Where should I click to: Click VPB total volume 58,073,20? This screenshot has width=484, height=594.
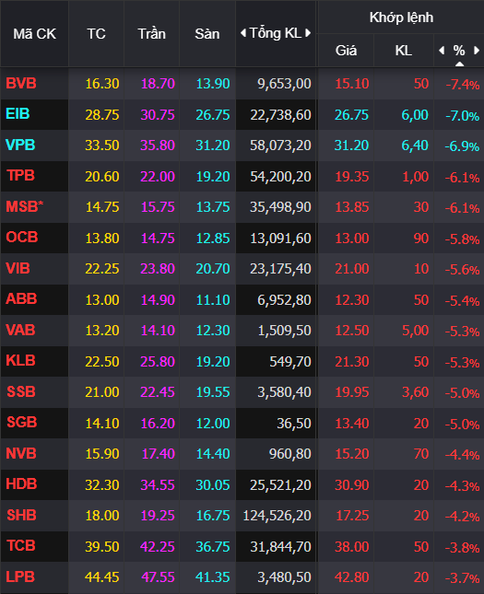pos(280,146)
